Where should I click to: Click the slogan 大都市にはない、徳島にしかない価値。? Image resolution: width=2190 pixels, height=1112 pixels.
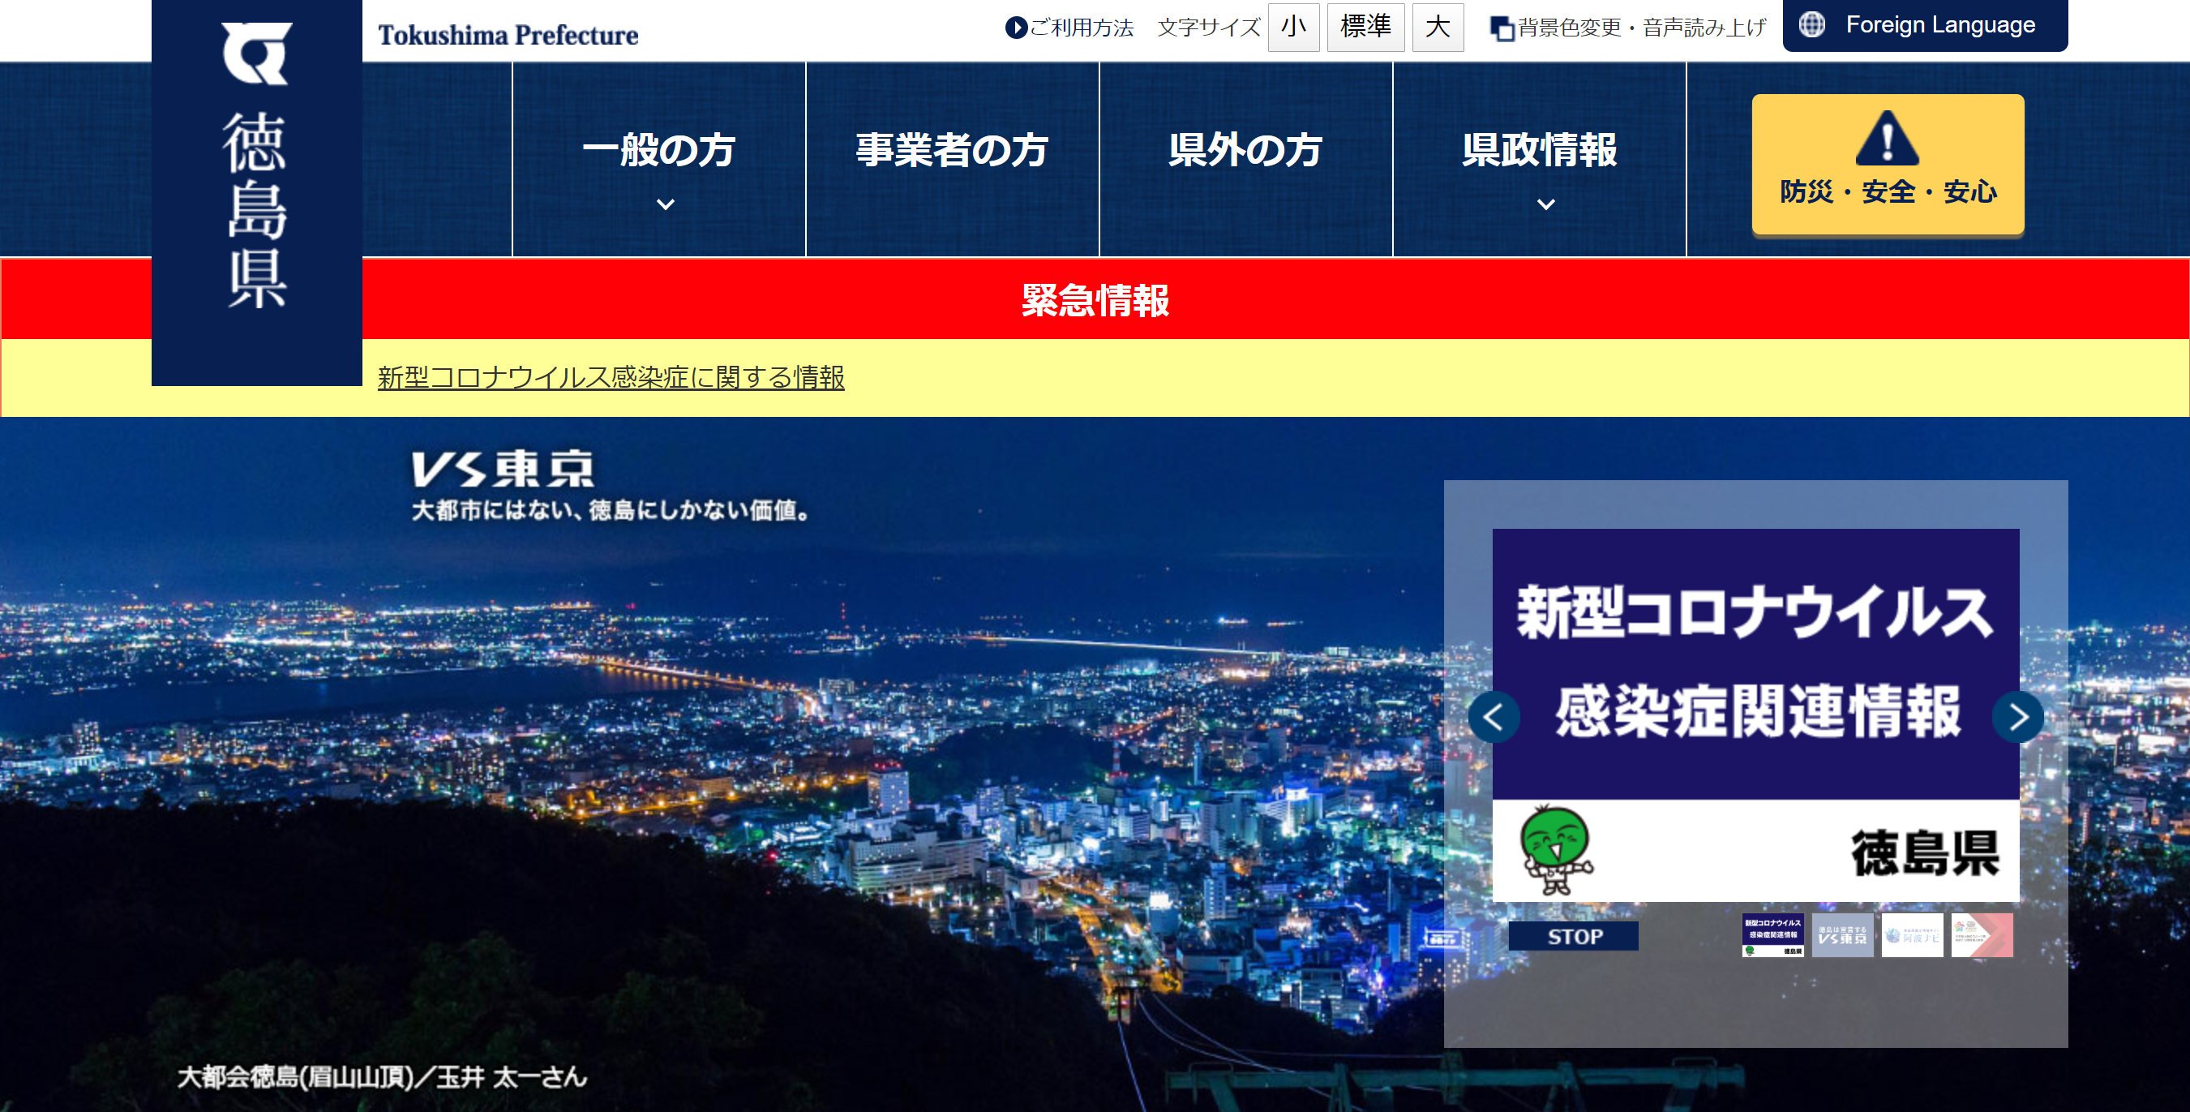(x=611, y=510)
